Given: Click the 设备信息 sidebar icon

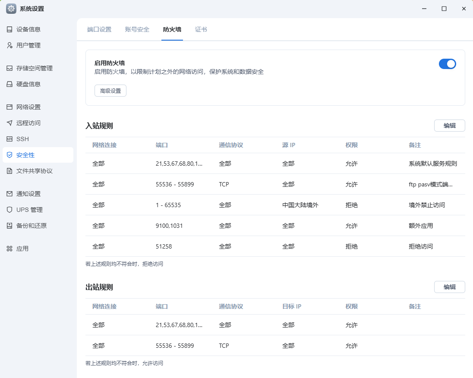Looking at the screenshot, I should (9, 29).
